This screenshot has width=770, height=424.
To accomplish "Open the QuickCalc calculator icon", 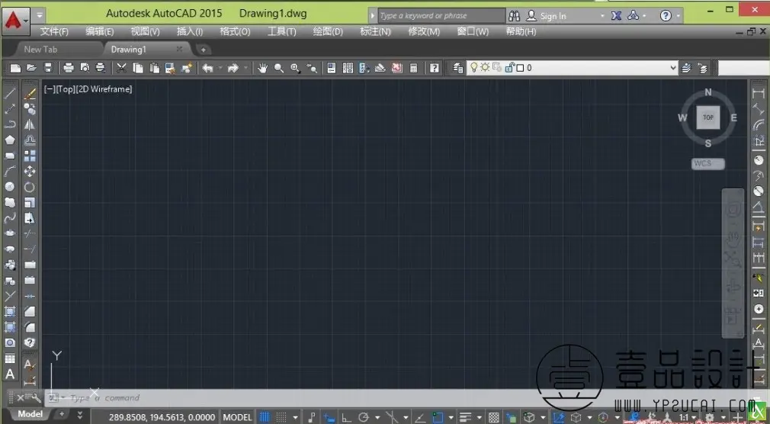I will tap(413, 69).
